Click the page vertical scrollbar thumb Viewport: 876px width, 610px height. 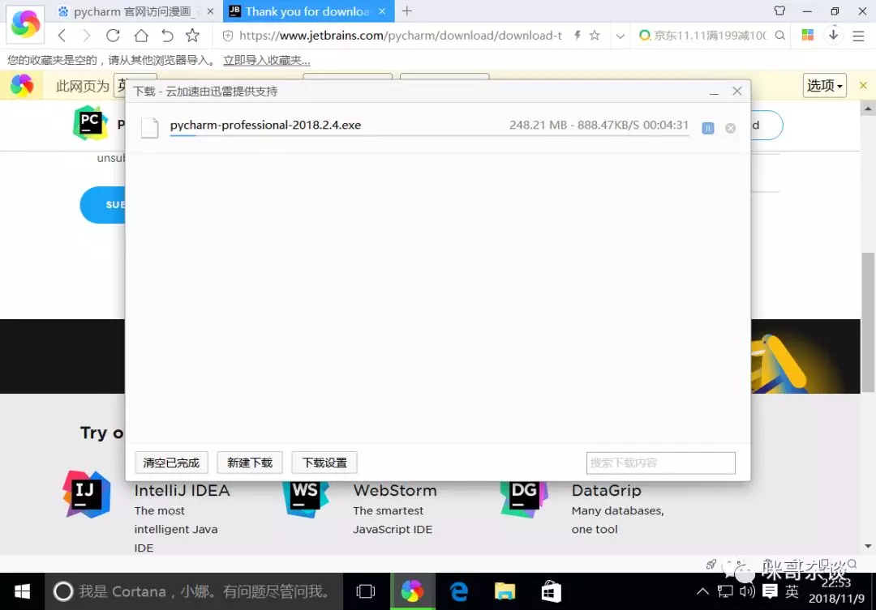point(868,322)
